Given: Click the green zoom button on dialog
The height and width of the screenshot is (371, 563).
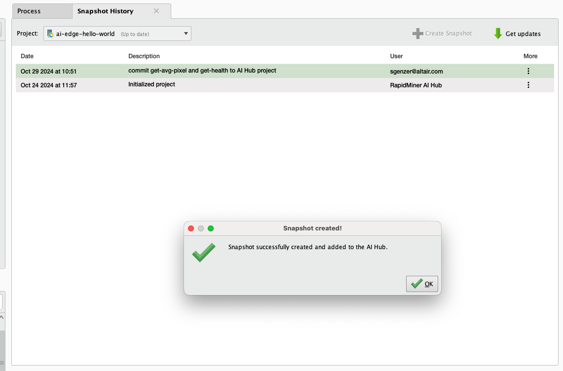Looking at the screenshot, I should tap(211, 228).
